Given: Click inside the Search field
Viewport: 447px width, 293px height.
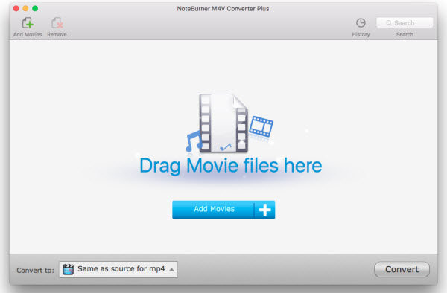Looking at the screenshot, I should click(x=405, y=23).
